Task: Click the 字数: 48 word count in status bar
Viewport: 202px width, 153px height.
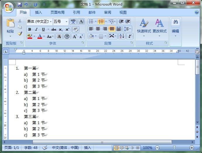Action: click(31, 148)
